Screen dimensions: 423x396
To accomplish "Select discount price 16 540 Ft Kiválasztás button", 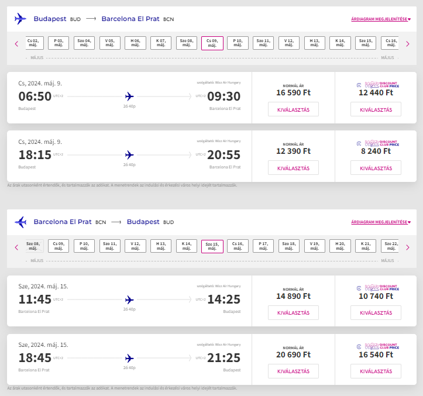I will [376, 371].
